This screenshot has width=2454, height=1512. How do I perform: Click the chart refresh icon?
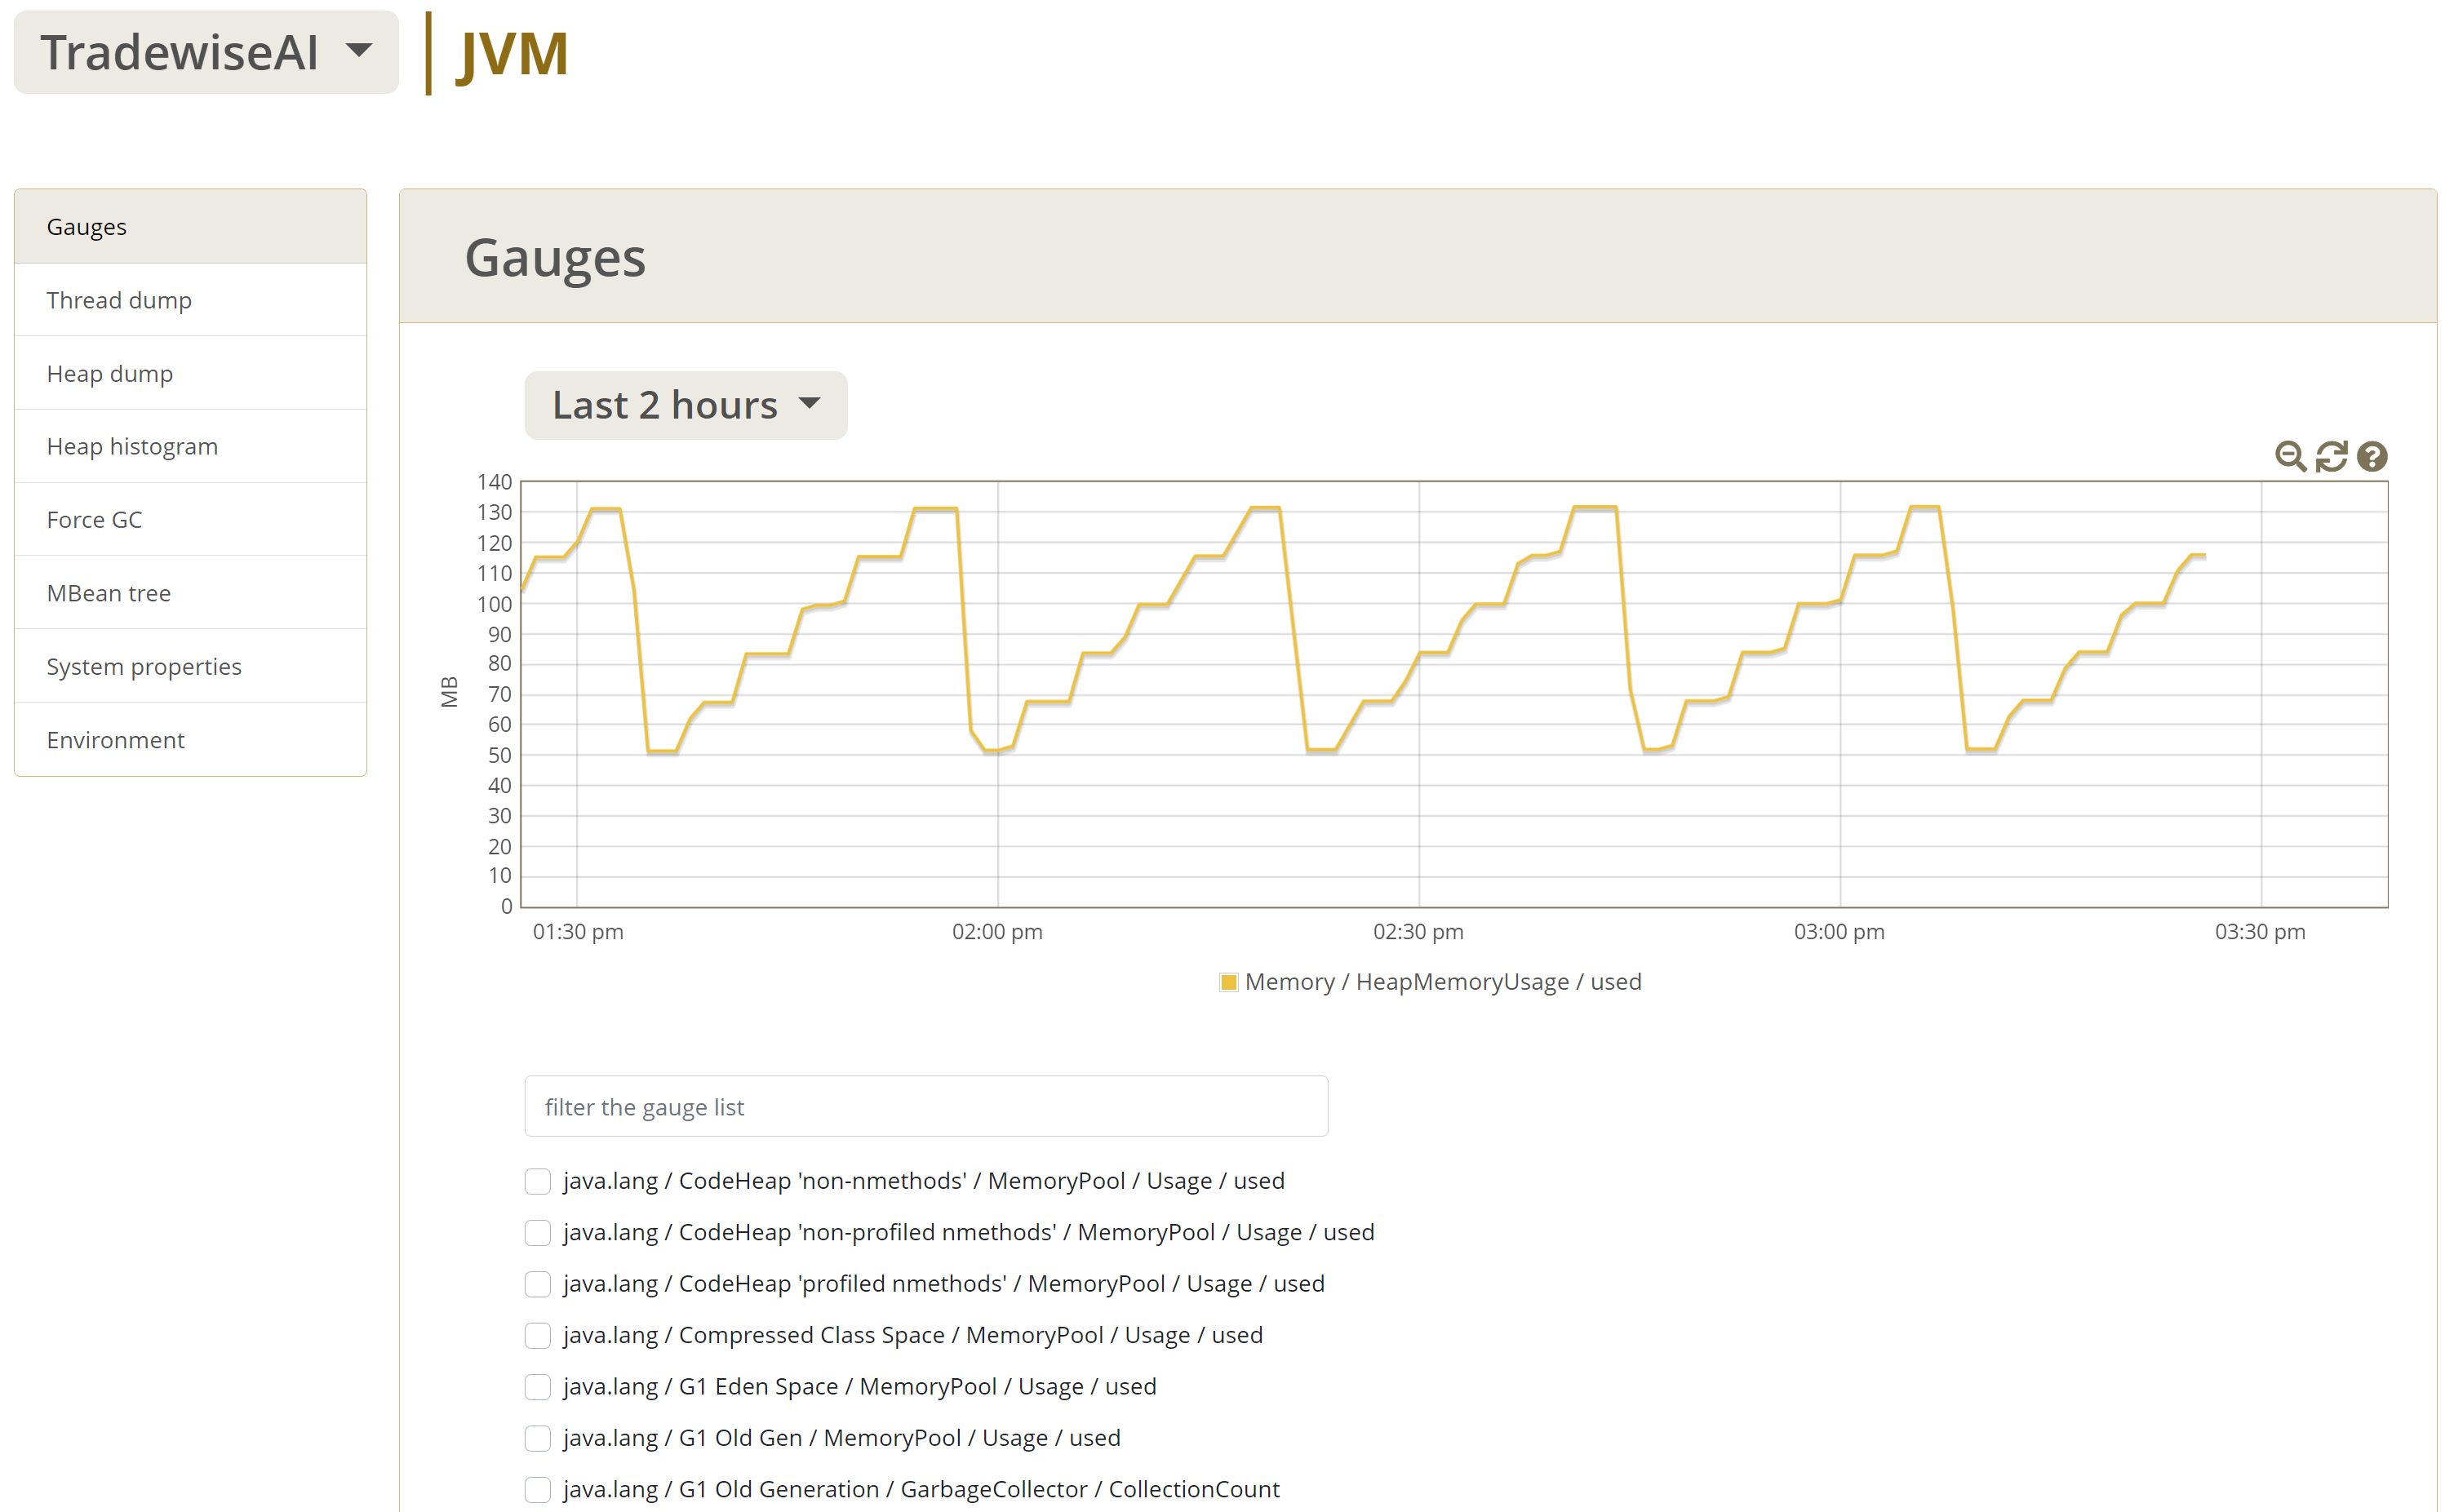pyautogui.click(x=2331, y=457)
